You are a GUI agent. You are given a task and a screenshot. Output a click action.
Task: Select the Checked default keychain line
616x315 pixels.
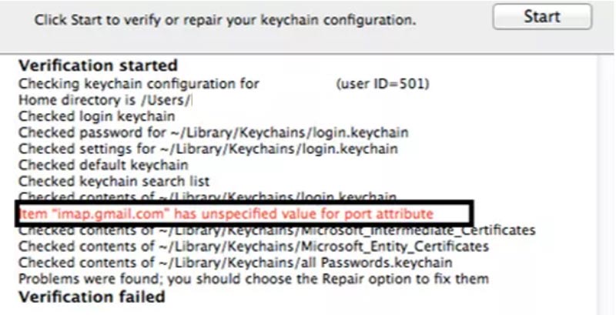coord(103,166)
